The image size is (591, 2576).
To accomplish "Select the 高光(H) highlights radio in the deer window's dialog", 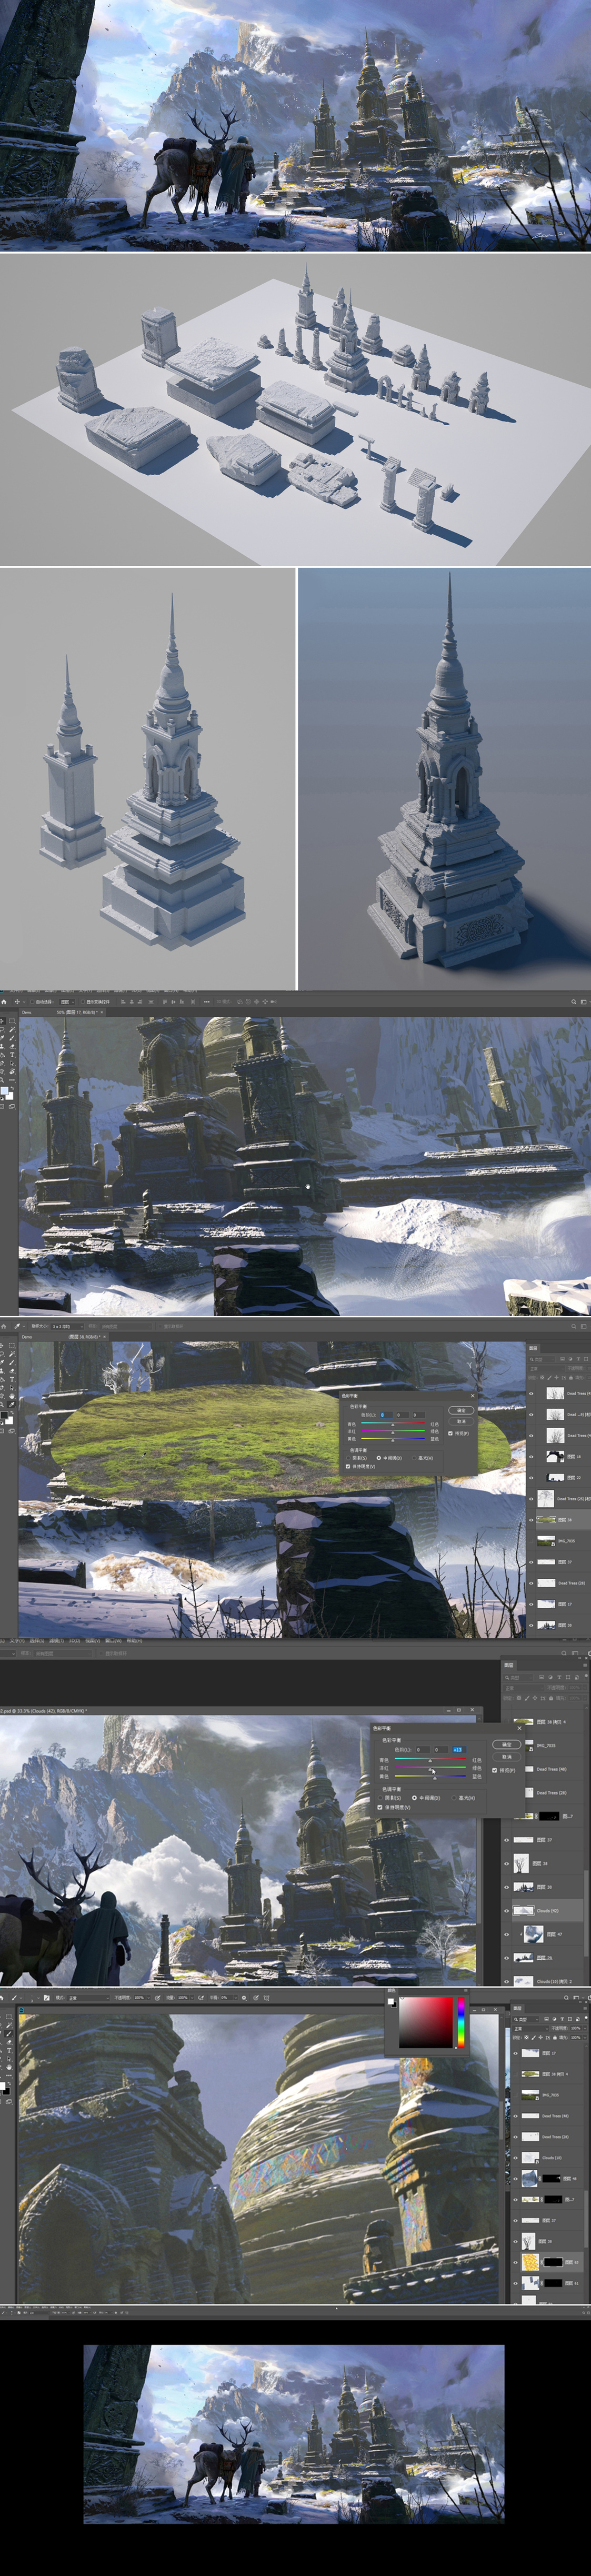I will click(454, 1797).
